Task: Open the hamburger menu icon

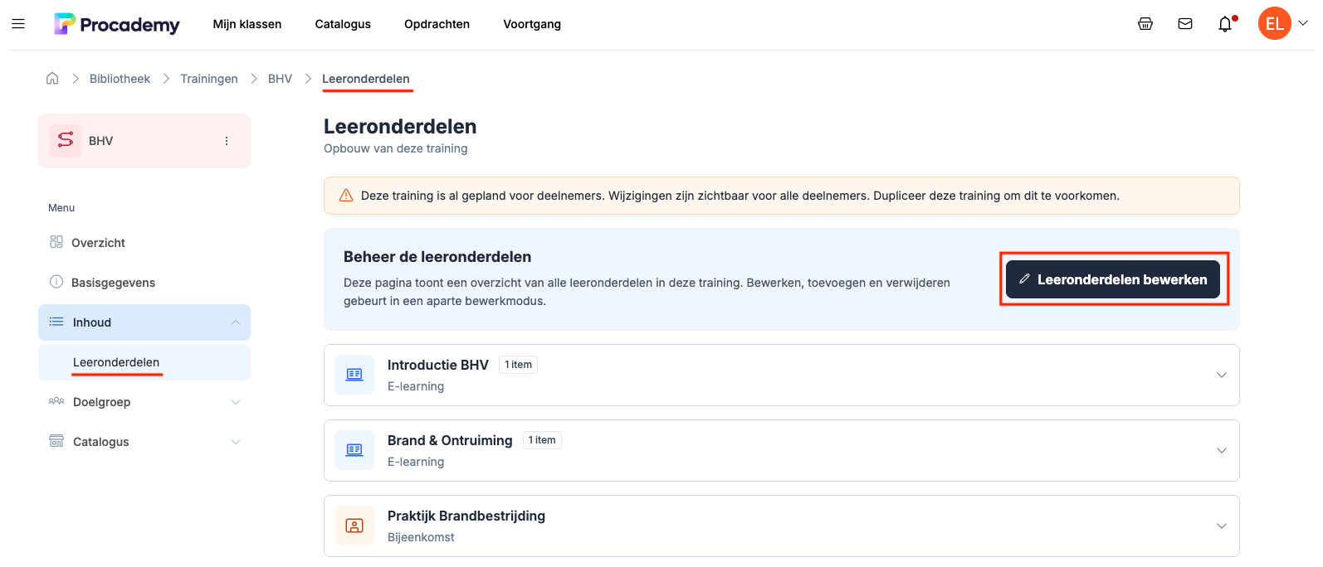Action: click(x=18, y=24)
